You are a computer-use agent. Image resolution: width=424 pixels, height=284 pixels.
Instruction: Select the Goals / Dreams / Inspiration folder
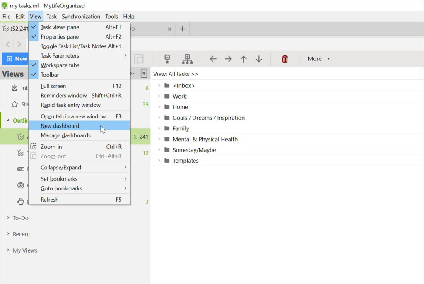coord(208,118)
